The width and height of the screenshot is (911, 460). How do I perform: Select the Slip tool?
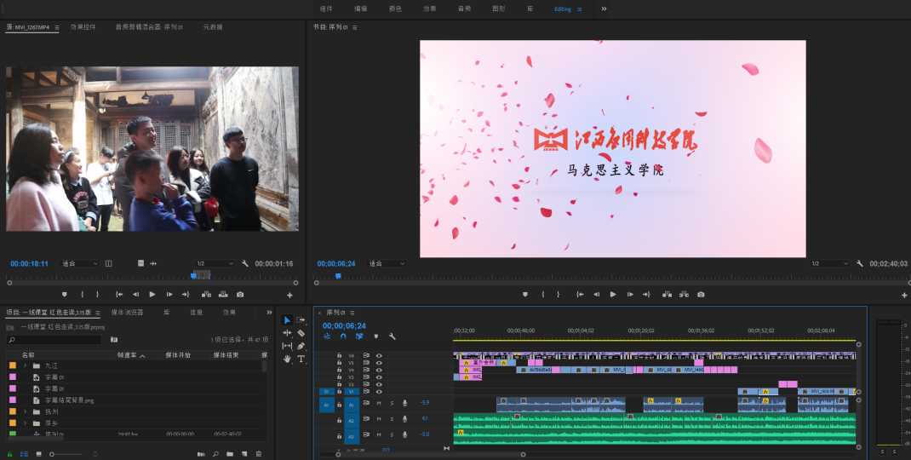coord(287,346)
